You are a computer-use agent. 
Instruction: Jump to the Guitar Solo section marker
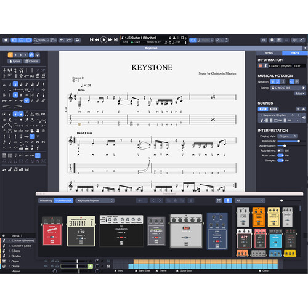point(184,271)
